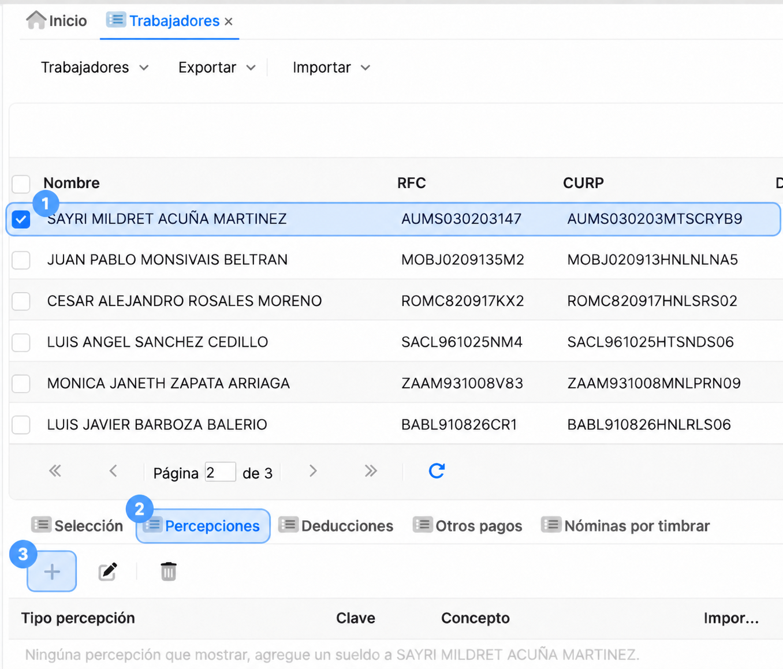Screen dimensions: 783x669
Task: Toggle the select-all checkbox beside Nombre
Action: [x=21, y=184]
